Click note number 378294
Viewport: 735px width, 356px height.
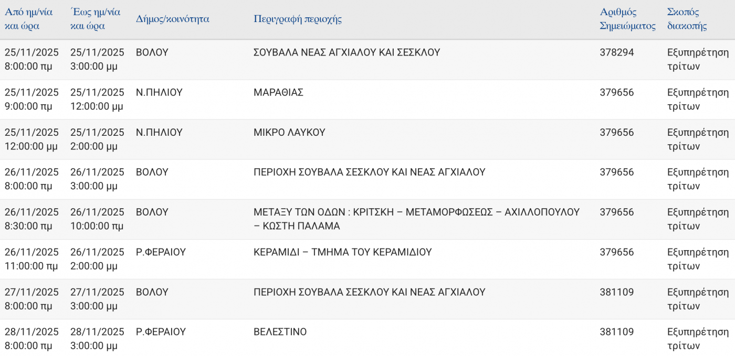click(617, 52)
